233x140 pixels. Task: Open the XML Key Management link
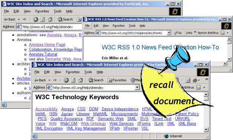click(86, 128)
